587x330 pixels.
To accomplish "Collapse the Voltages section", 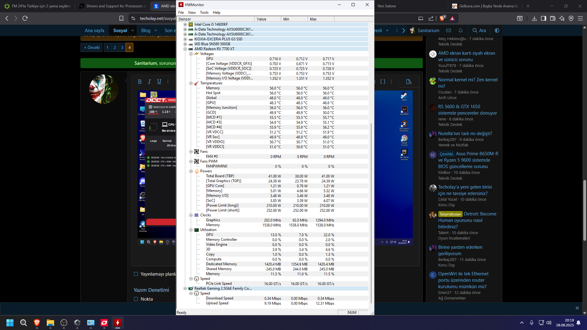I will click(191, 54).
